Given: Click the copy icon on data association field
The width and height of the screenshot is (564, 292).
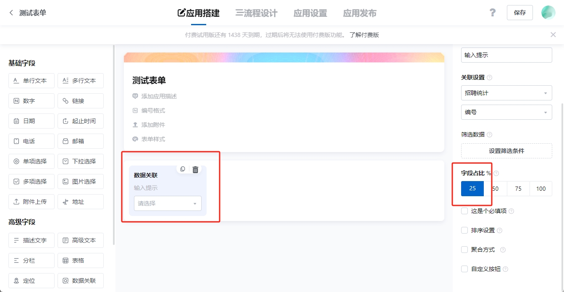Looking at the screenshot, I should pyautogui.click(x=183, y=169).
